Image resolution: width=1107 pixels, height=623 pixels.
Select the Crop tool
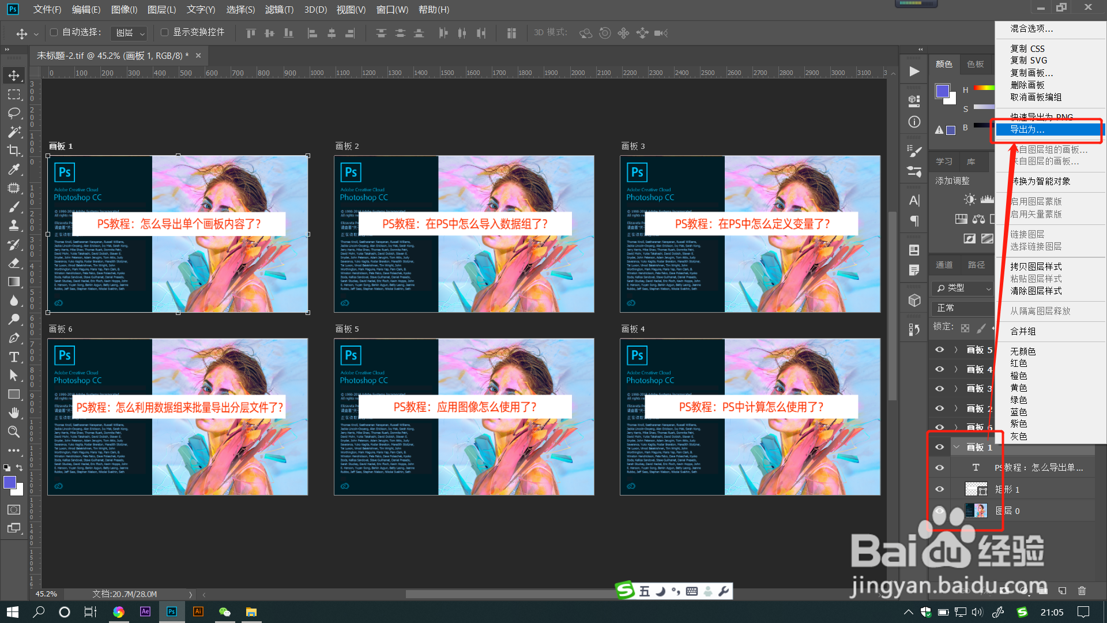[14, 151]
